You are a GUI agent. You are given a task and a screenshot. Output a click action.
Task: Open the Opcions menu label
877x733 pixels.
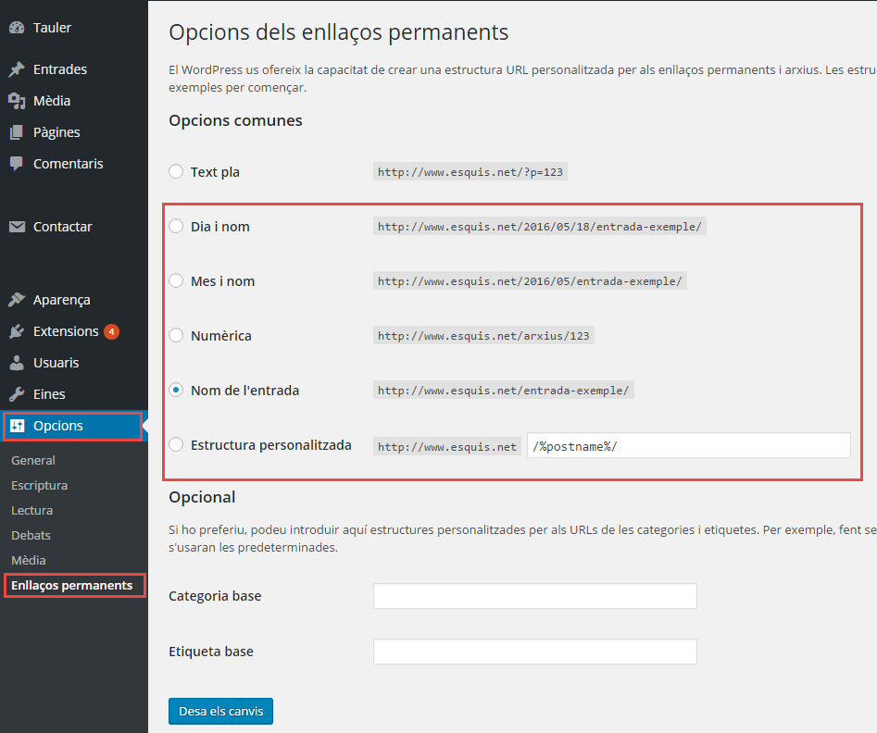(58, 426)
